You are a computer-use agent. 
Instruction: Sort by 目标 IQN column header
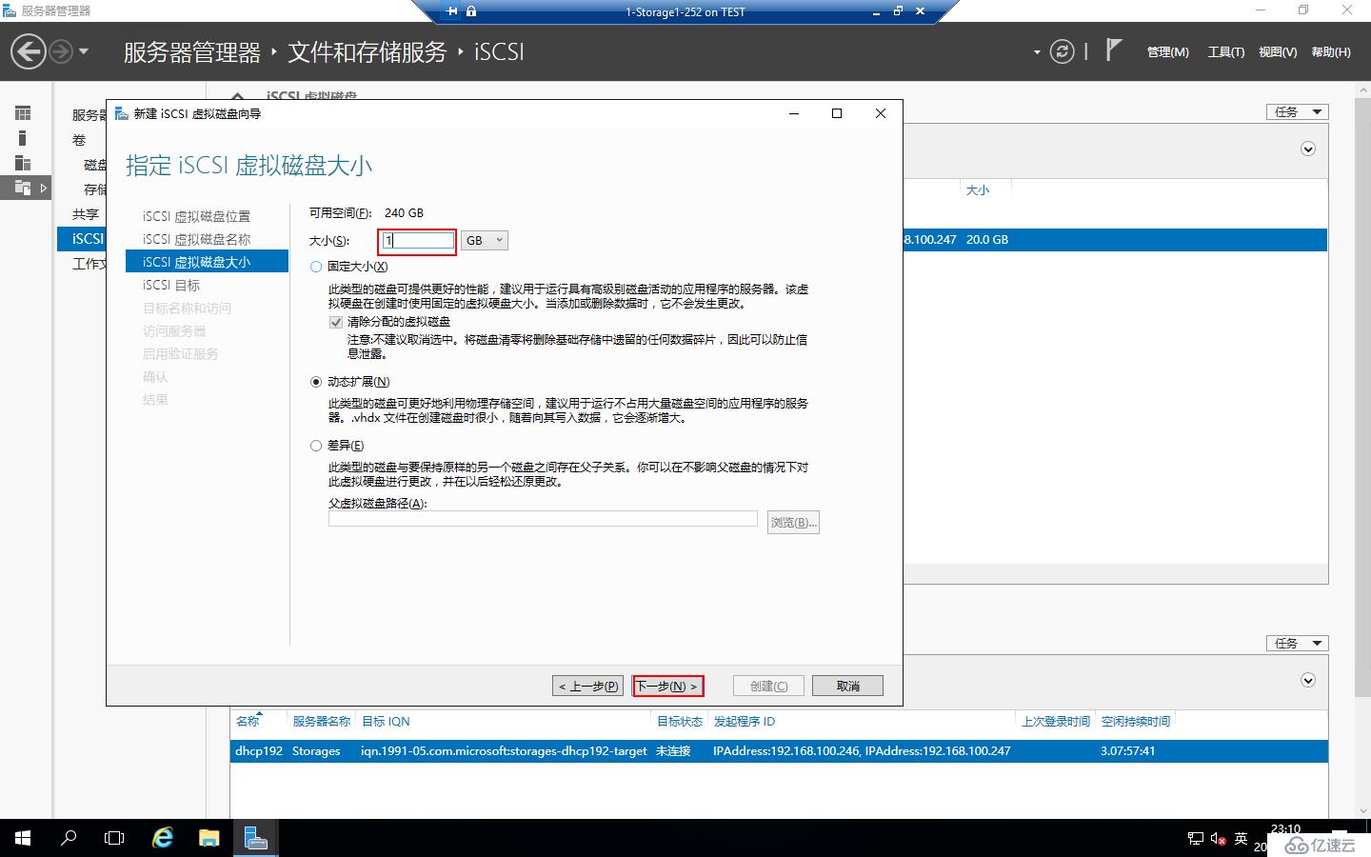click(386, 721)
